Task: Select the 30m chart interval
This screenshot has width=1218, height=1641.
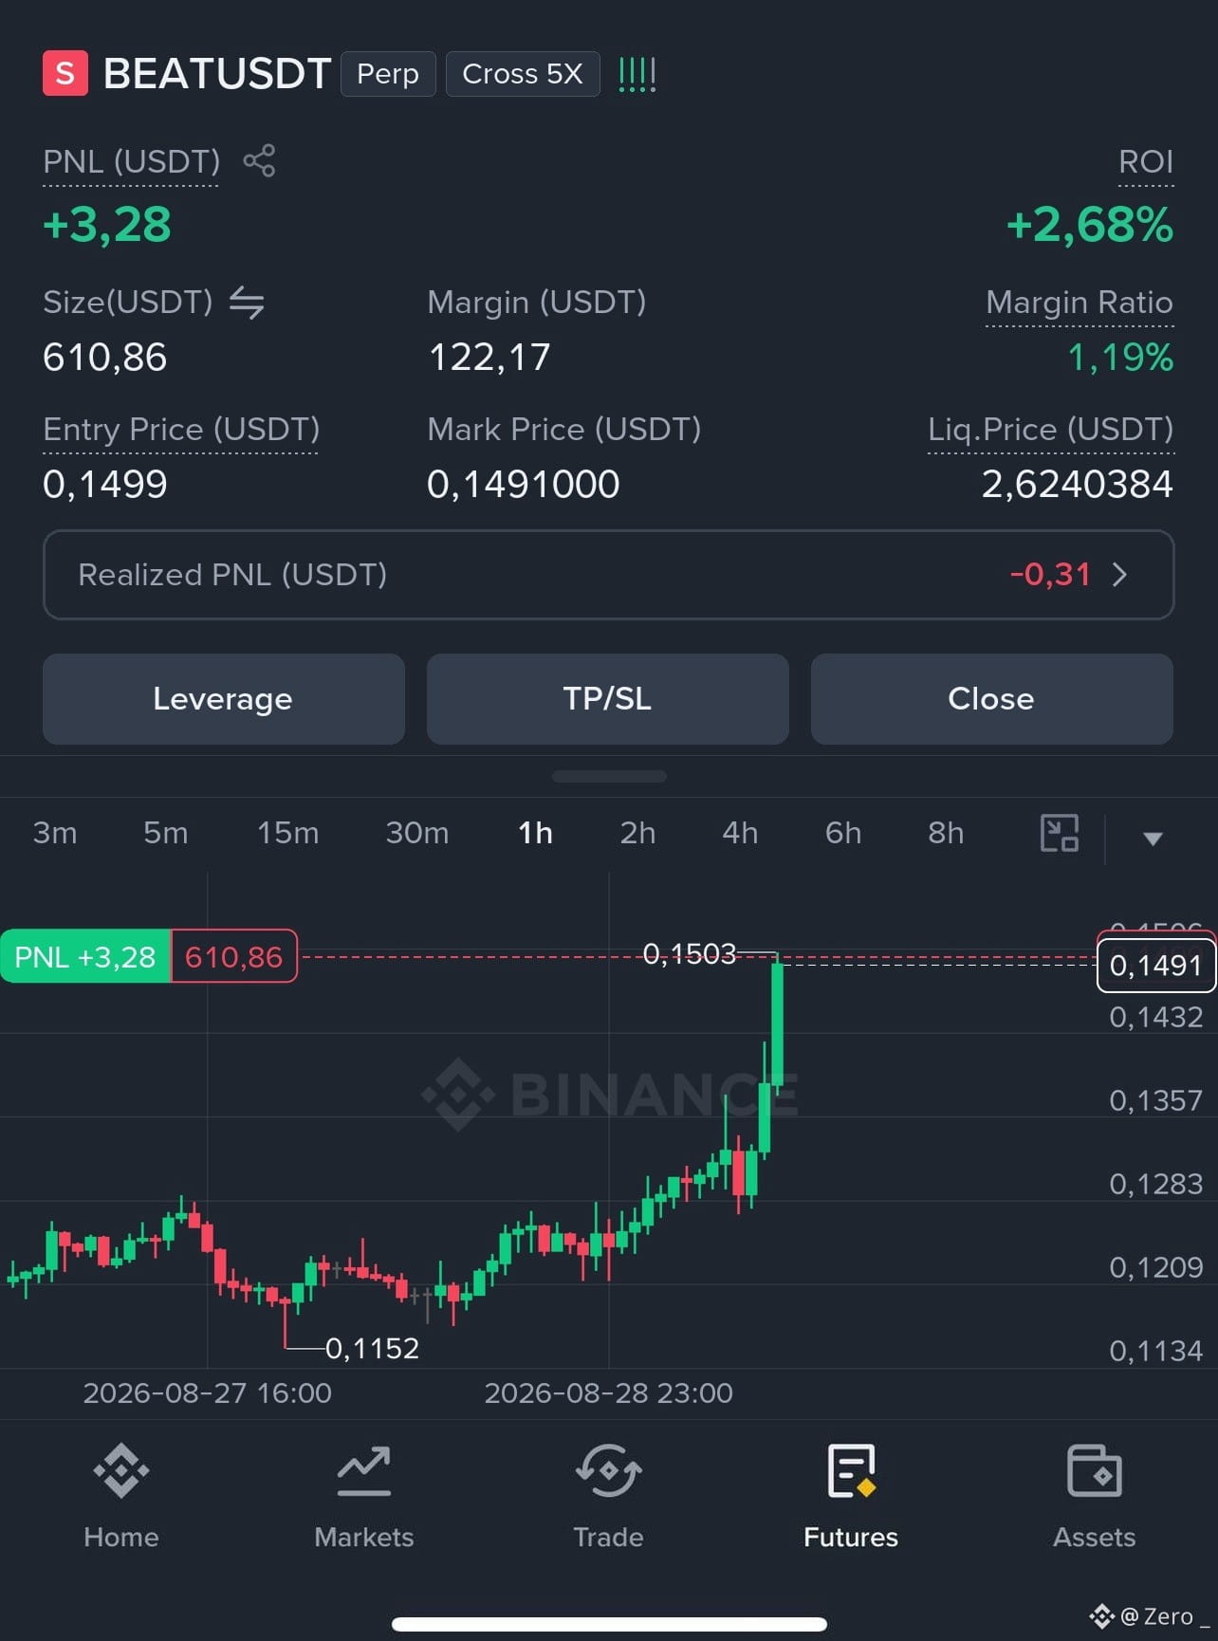Action: (x=417, y=833)
